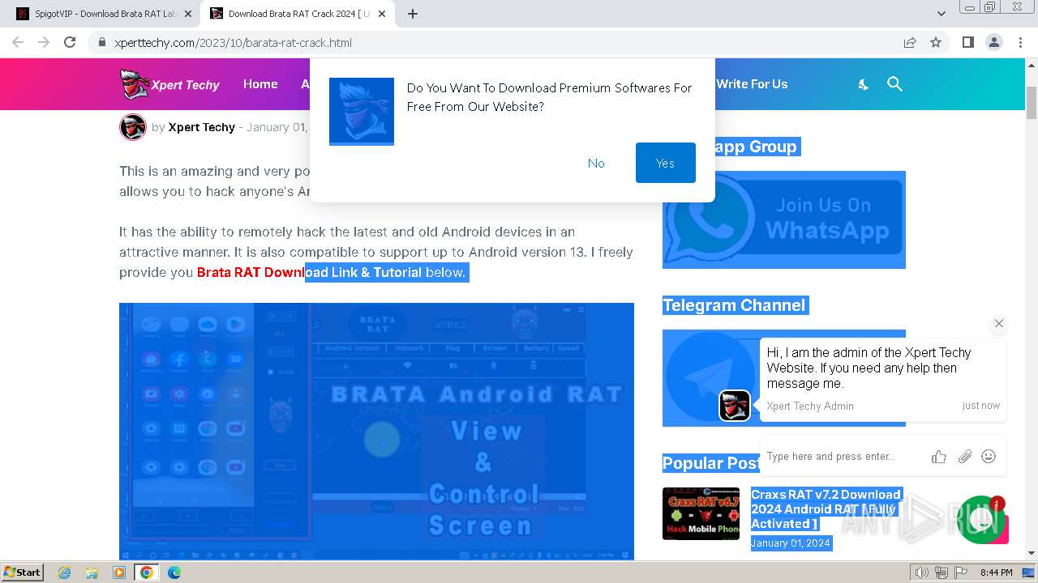Click scrollbar down arrow
Viewport: 1038px width, 583px height.
point(1032,554)
